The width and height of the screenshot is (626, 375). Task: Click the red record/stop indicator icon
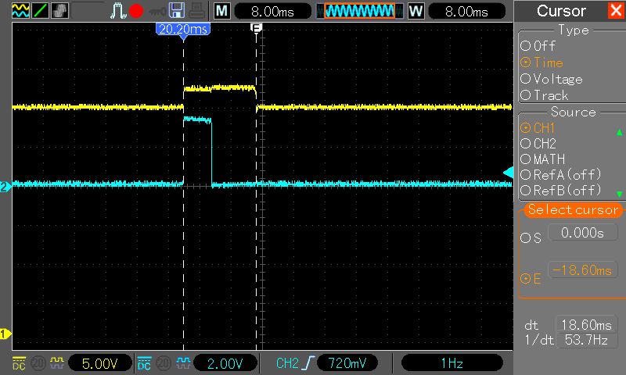(x=135, y=11)
